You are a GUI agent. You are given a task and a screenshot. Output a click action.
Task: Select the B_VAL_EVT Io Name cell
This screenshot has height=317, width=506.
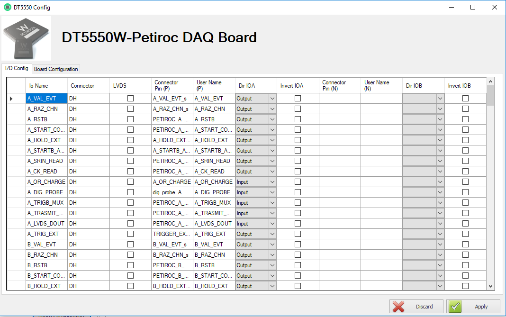47,245
